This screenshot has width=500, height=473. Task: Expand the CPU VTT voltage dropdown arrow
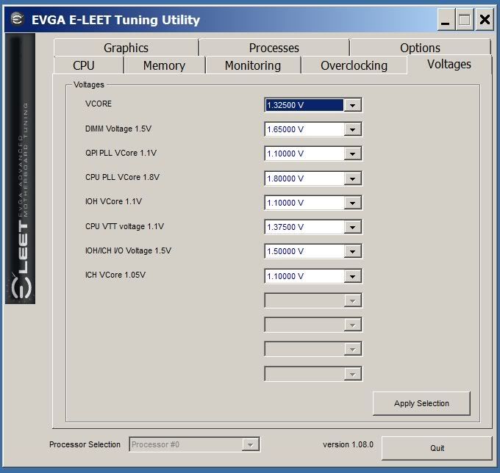[x=352, y=227]
